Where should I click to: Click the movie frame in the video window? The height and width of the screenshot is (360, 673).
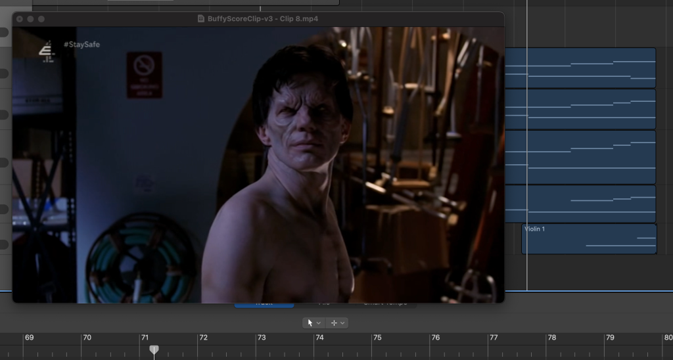click(258, 165)
